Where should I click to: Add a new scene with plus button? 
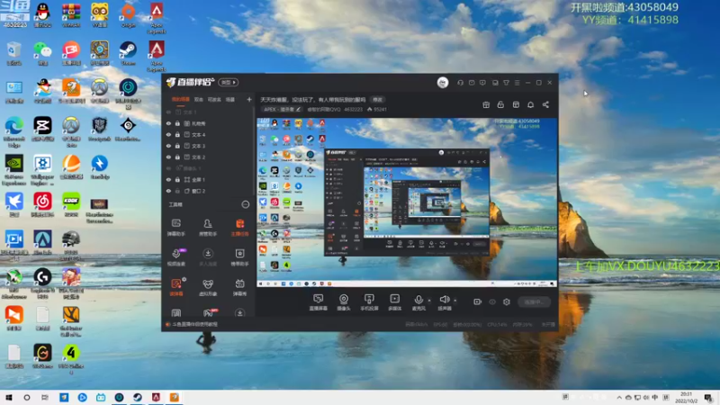(x=249, y=99)
